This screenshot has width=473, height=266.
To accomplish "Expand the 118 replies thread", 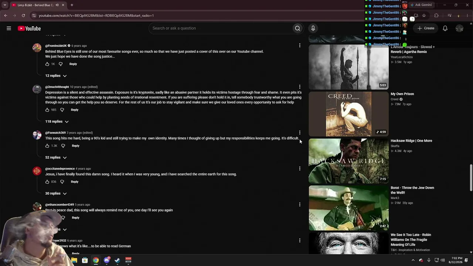I will click(x=57, y=122).
